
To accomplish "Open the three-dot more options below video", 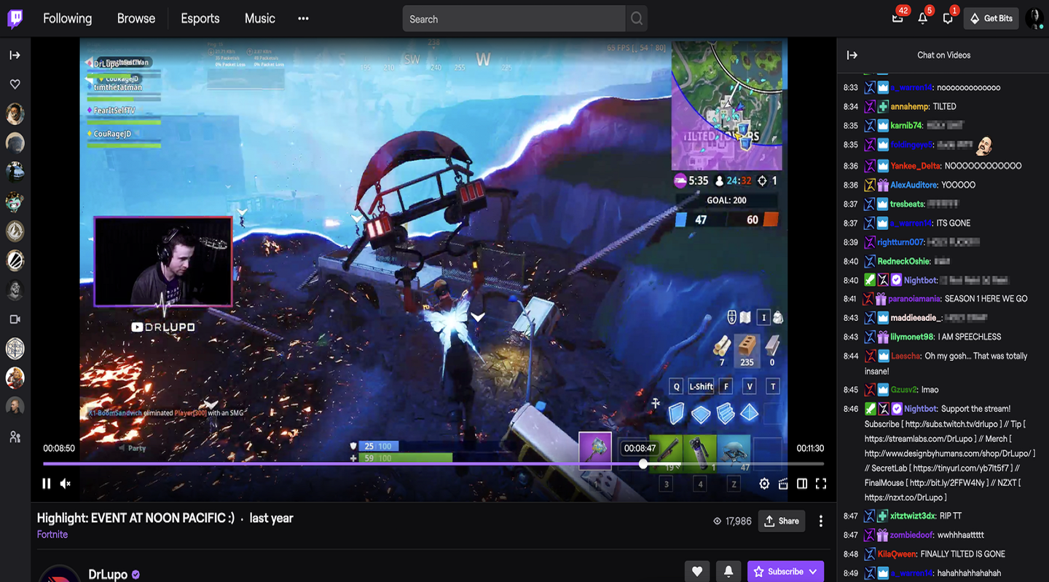I will point(821,521).
